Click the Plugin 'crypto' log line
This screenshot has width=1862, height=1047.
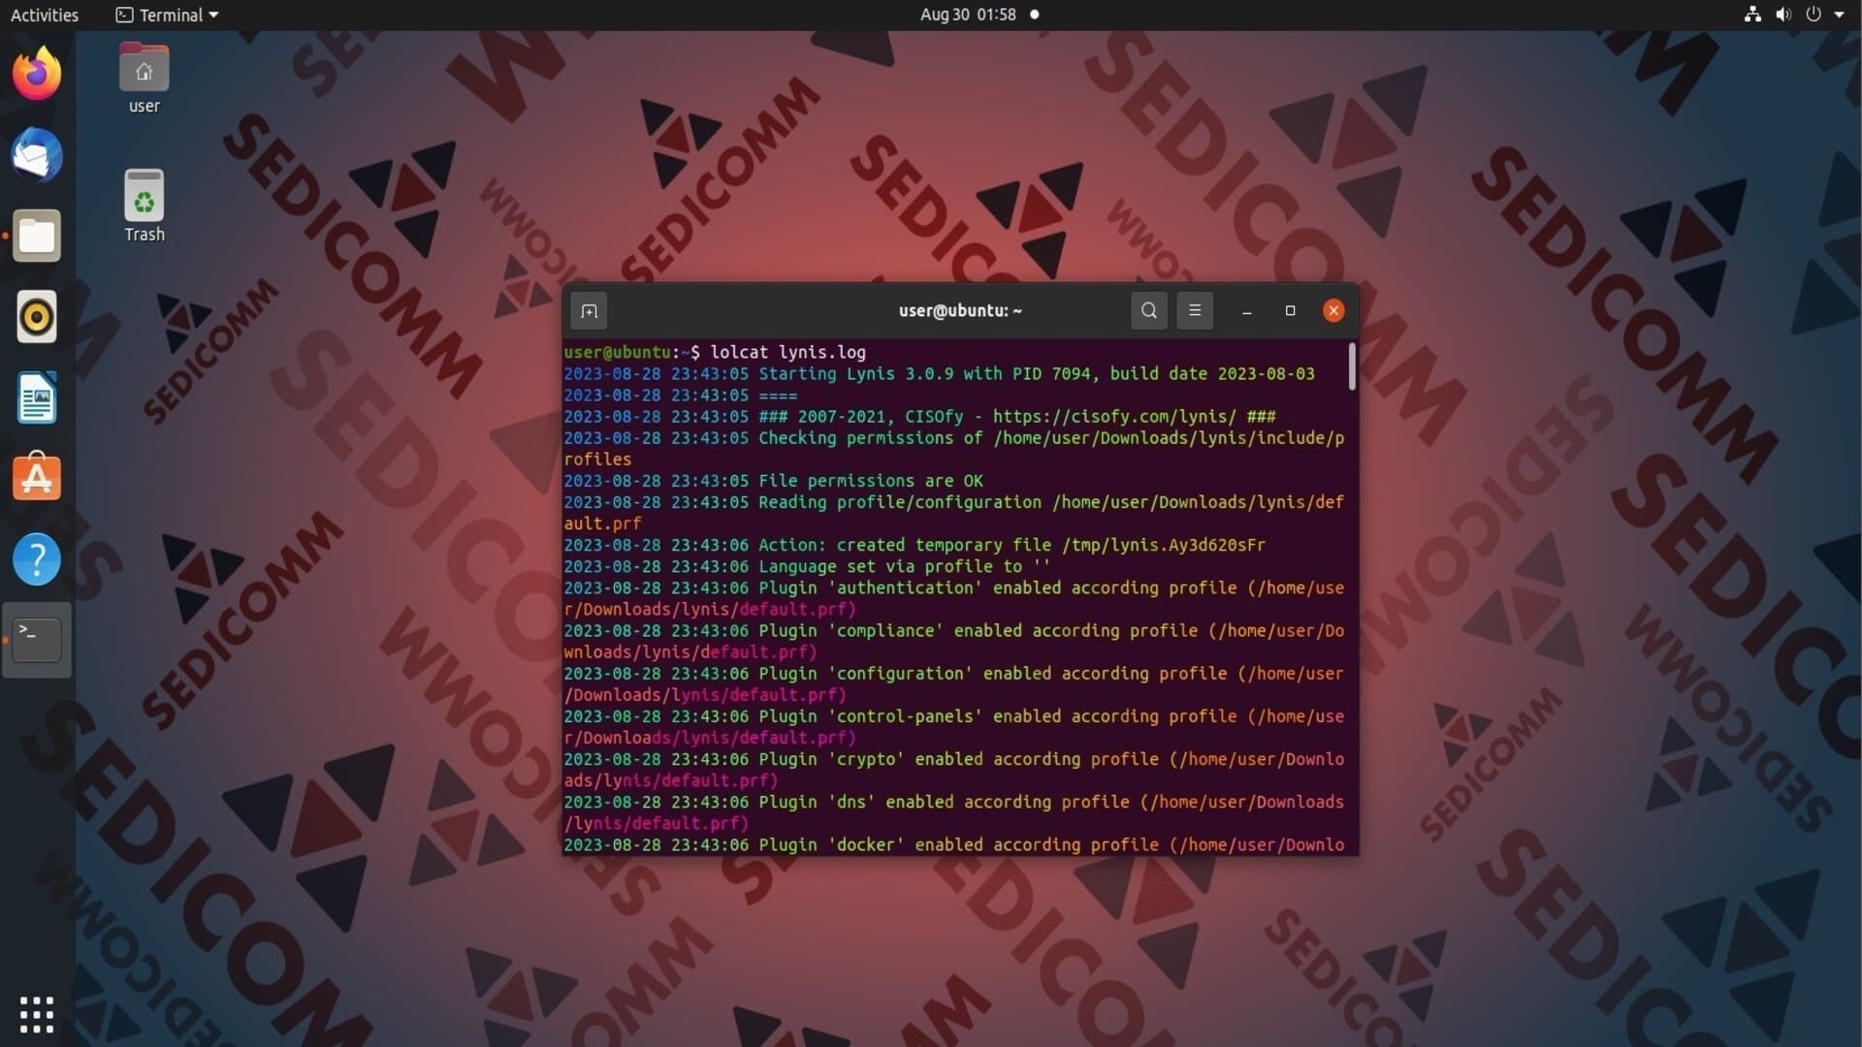point(953,769)
